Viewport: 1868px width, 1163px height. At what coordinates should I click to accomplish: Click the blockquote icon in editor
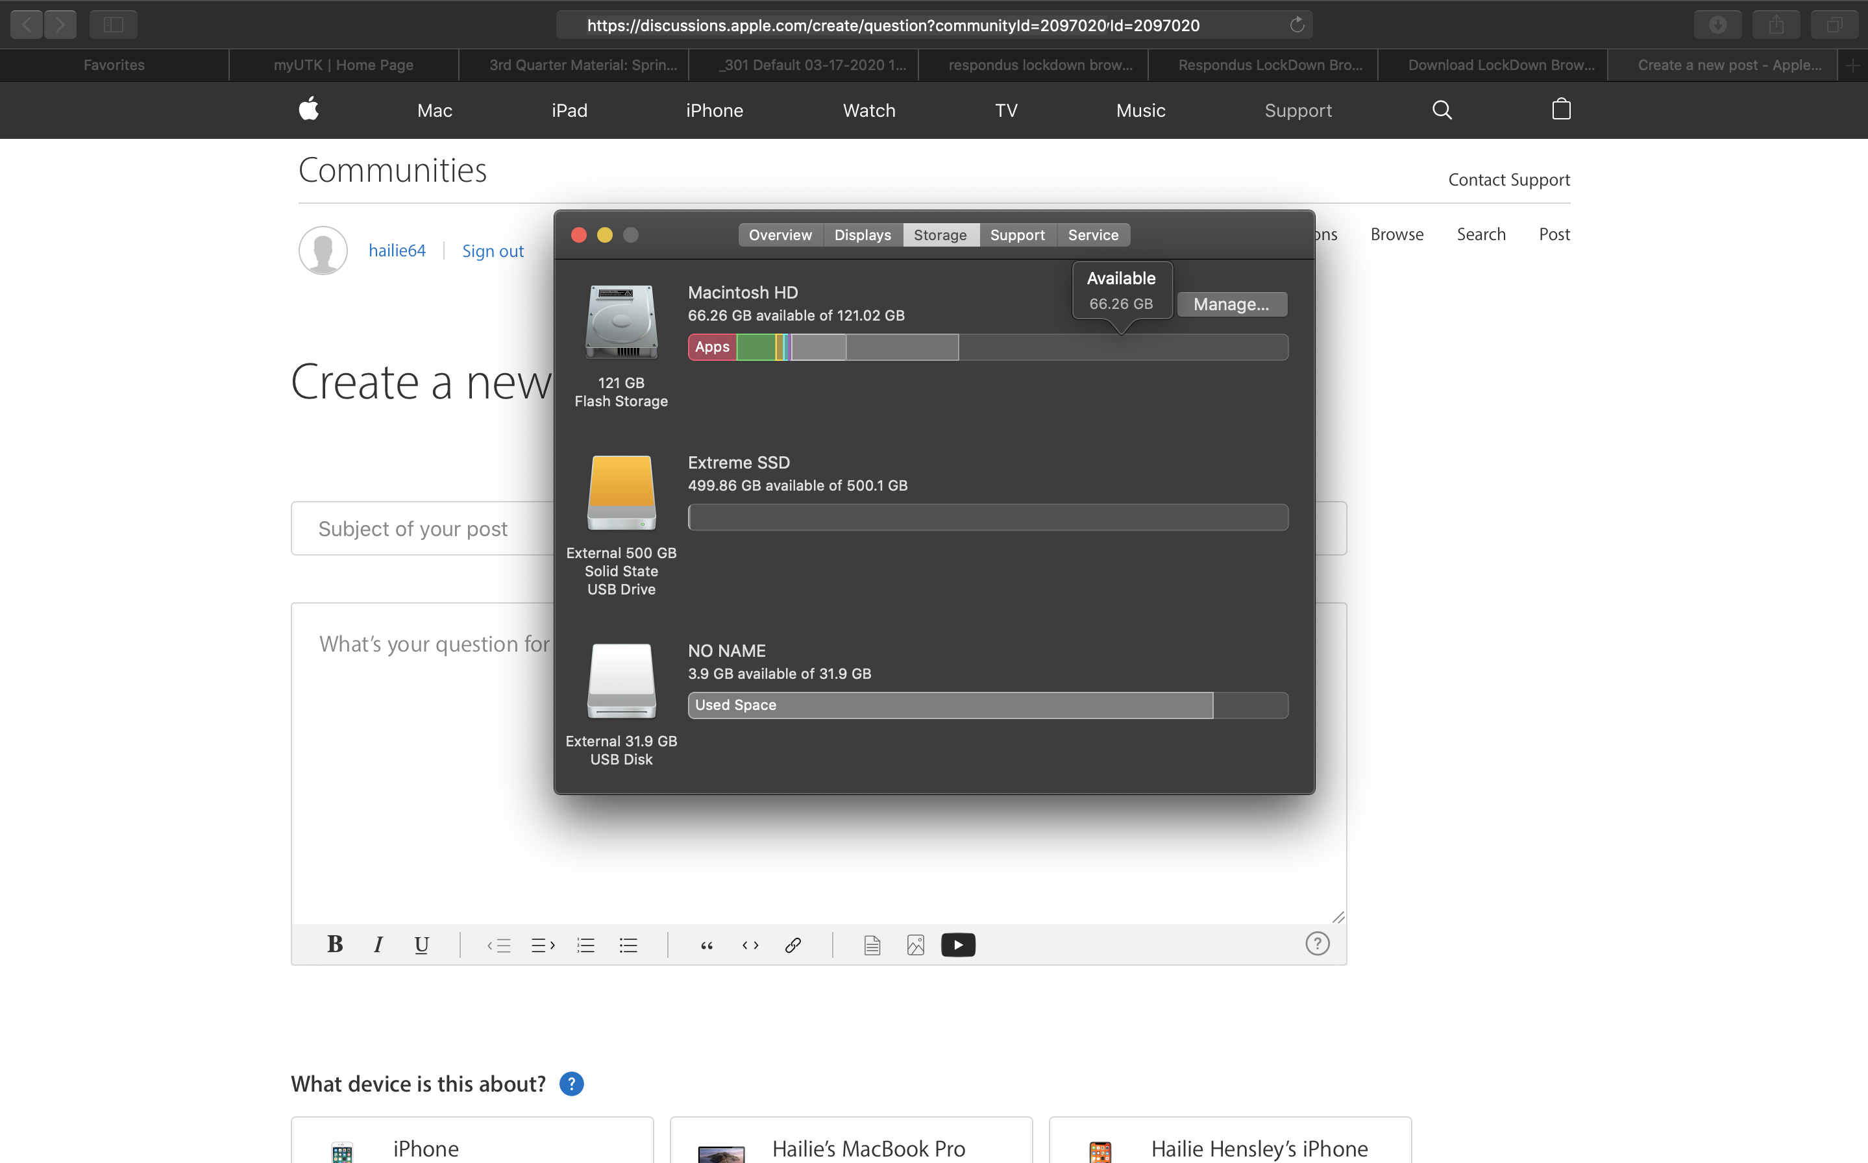707,946
